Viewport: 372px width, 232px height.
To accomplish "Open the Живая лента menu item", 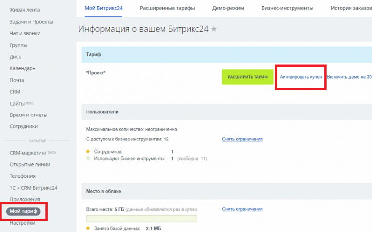I will point(24,10).
